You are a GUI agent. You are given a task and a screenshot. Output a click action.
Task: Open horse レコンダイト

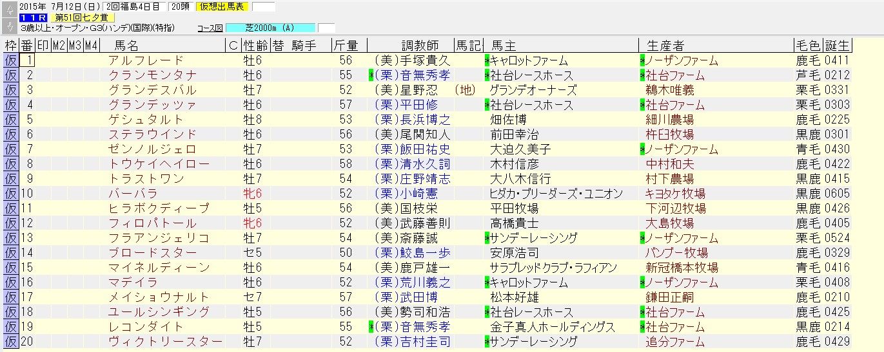point(146,327)
